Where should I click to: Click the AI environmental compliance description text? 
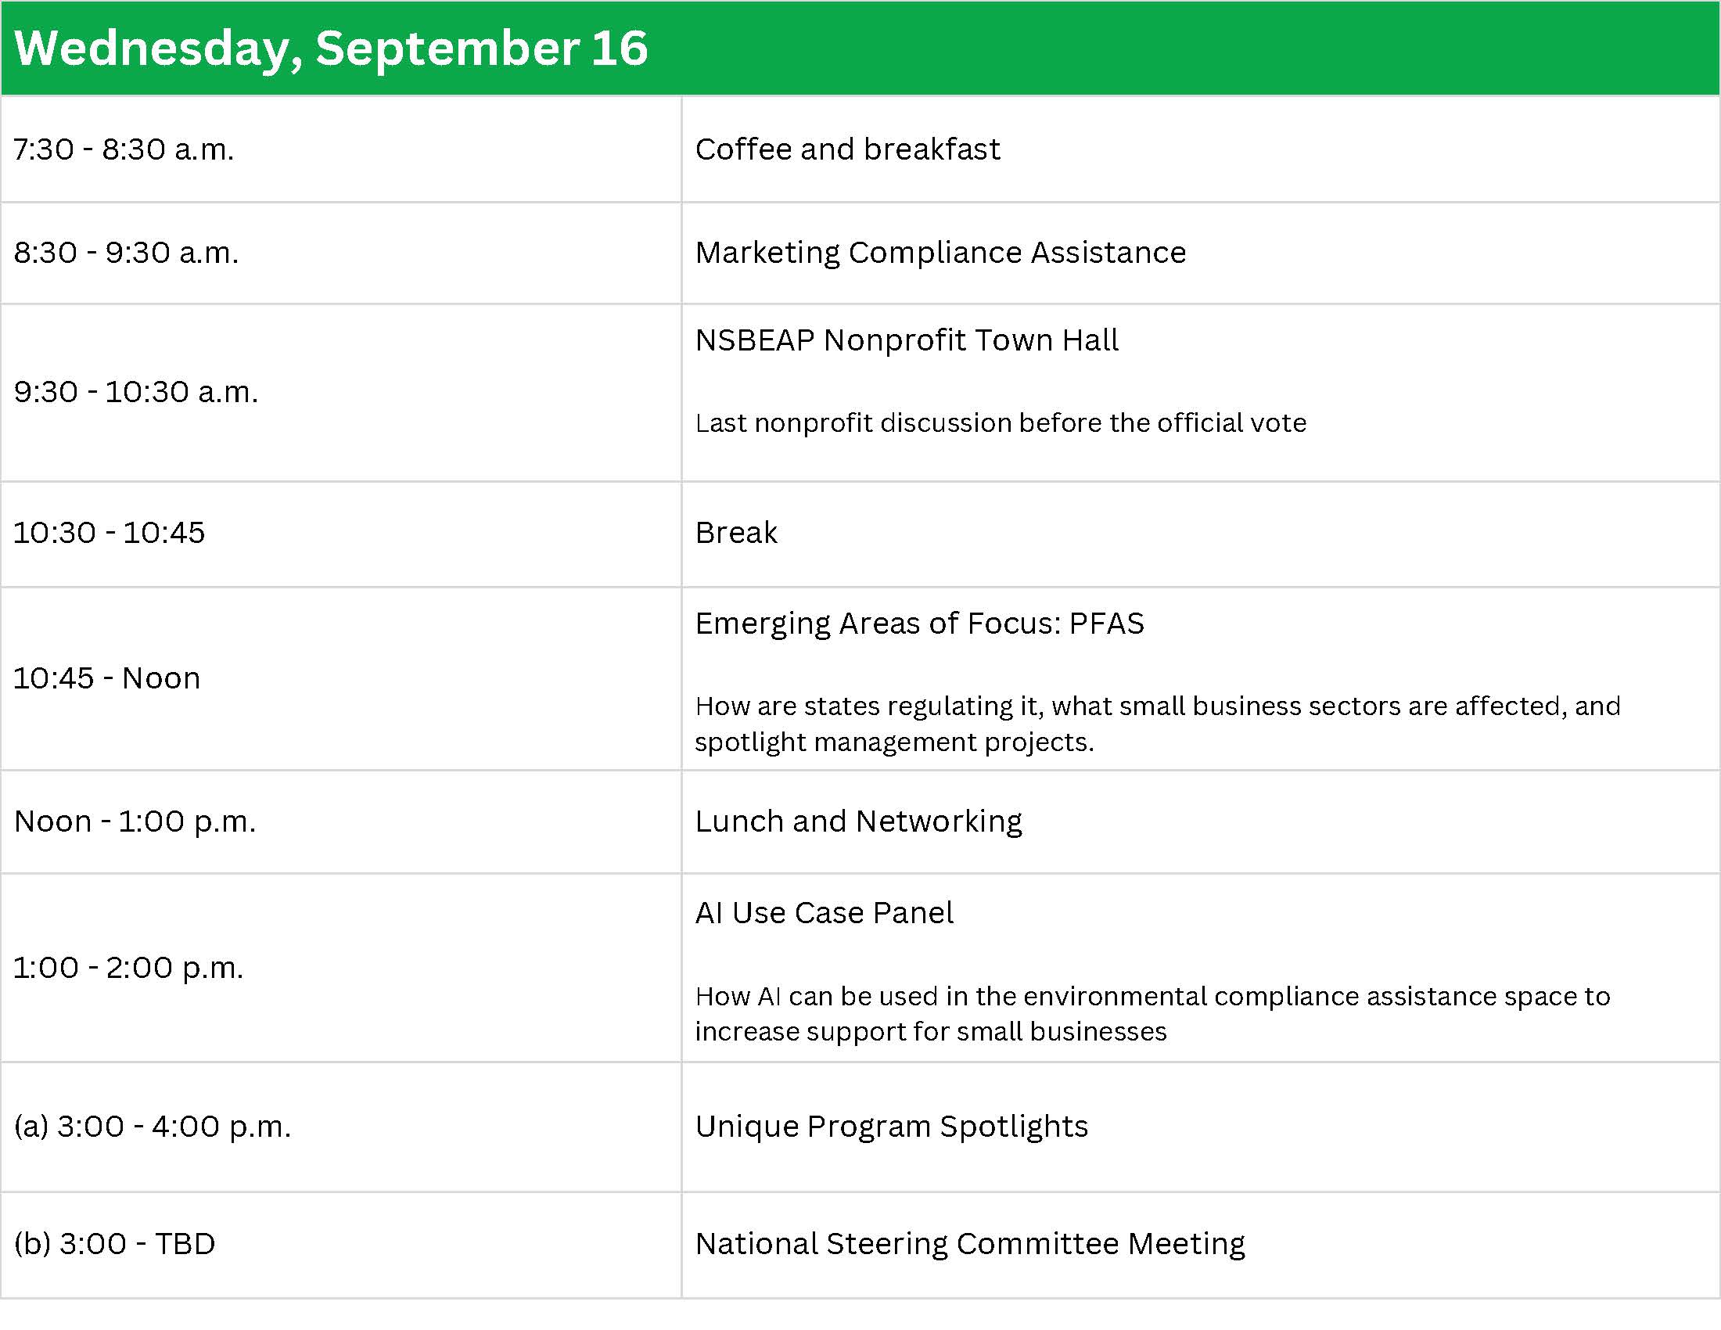point(1152,1013)
